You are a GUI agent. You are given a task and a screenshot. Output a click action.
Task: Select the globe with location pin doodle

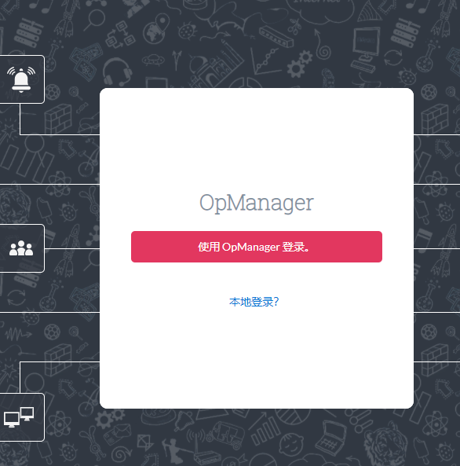(155, 29)
